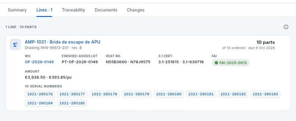Open AMP-1021 Brida de escape de APU link
Viewport: 296px width, 121px height.
click(63, 42)
